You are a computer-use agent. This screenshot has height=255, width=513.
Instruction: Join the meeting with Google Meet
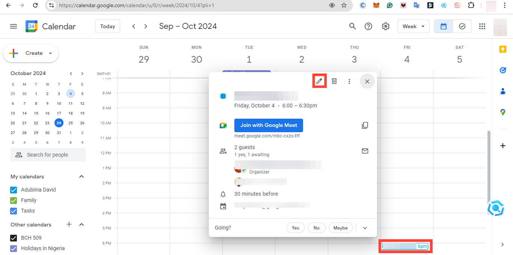click(269, 125)
